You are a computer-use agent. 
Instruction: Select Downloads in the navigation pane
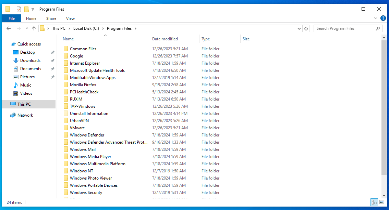click(30, 61)
